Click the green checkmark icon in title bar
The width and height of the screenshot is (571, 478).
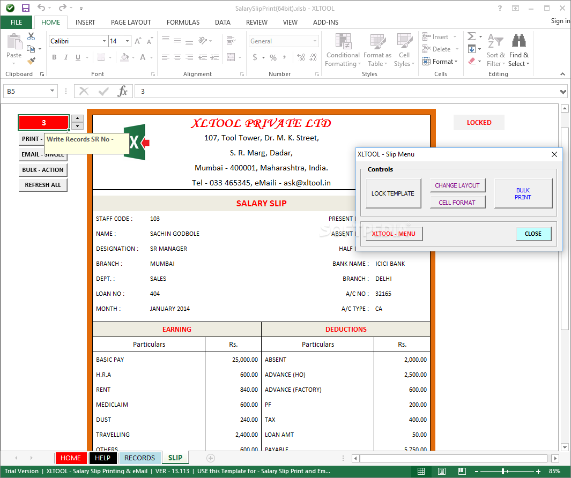pos(10,8)
